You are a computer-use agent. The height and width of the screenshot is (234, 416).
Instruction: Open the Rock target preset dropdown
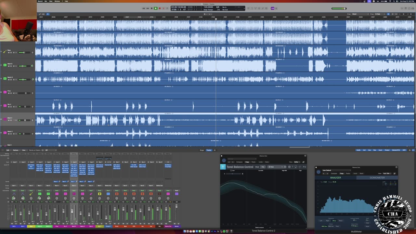[275, 167]
